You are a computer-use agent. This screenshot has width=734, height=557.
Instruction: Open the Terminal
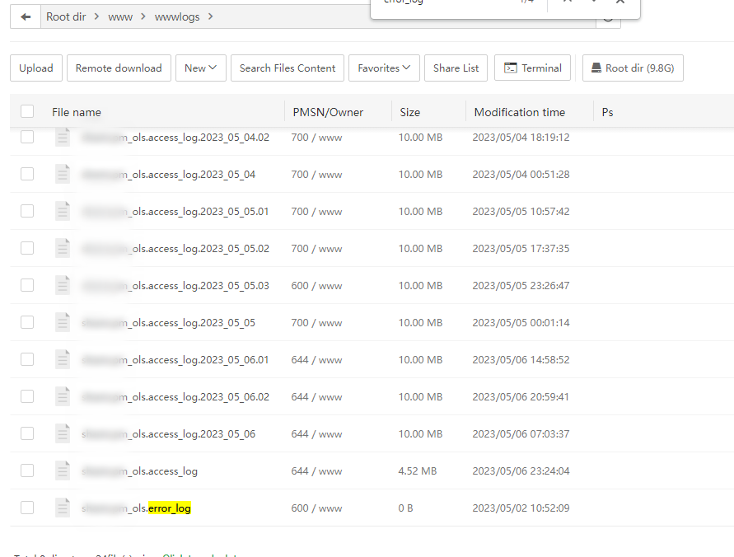tap(533, 68)
